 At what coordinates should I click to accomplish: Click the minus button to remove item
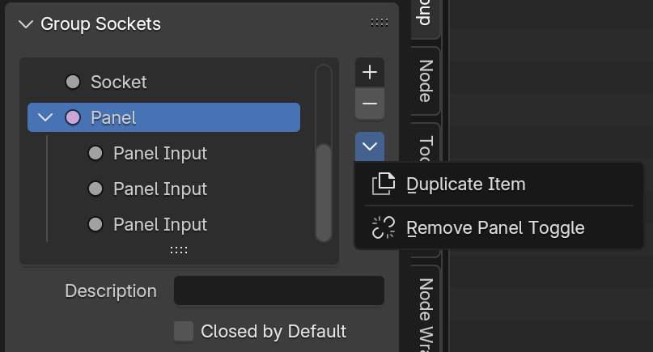point(370,104)
